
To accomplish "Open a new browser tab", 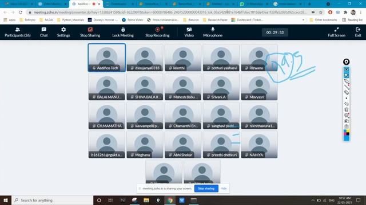I will point(309,4).
